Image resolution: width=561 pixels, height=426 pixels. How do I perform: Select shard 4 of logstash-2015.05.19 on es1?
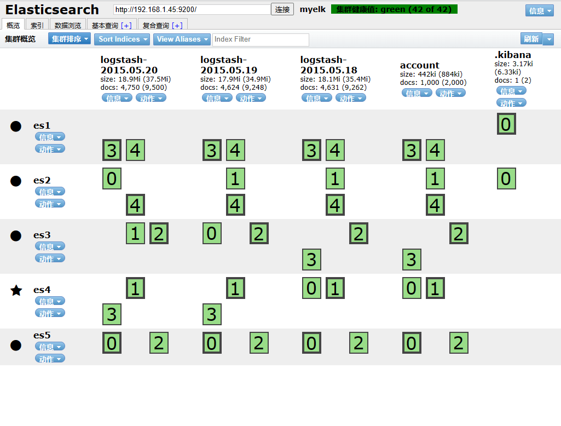235,150
